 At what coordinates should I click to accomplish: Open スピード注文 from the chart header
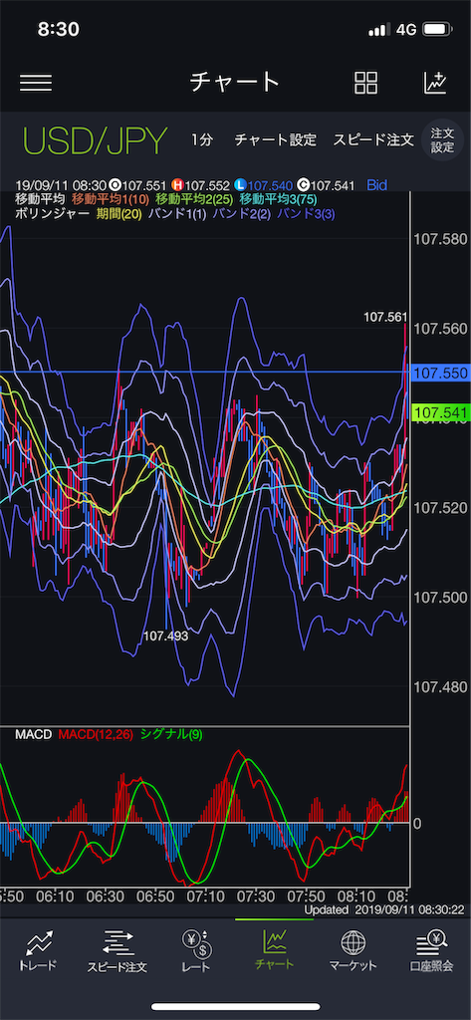click(x=373, y=139)
